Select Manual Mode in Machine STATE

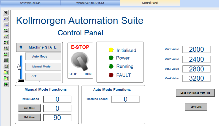[x=43, y=67]
